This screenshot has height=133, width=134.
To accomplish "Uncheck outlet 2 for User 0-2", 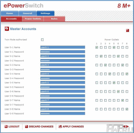I will [x=101, y=56].
